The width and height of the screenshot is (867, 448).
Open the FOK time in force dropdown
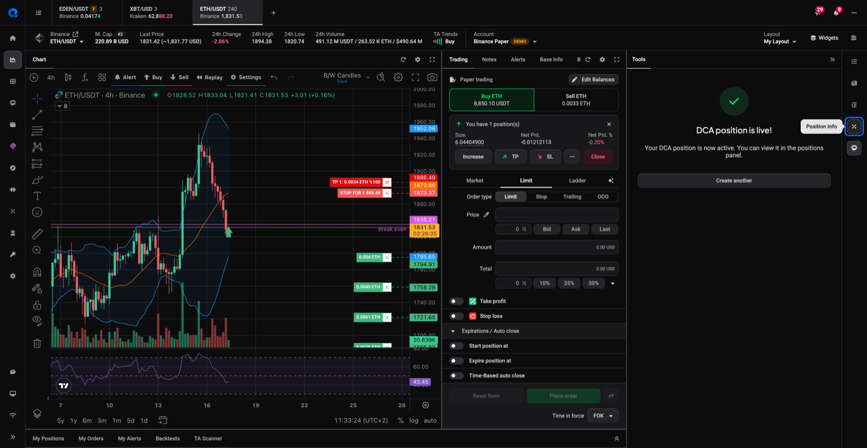pos(603,416)
